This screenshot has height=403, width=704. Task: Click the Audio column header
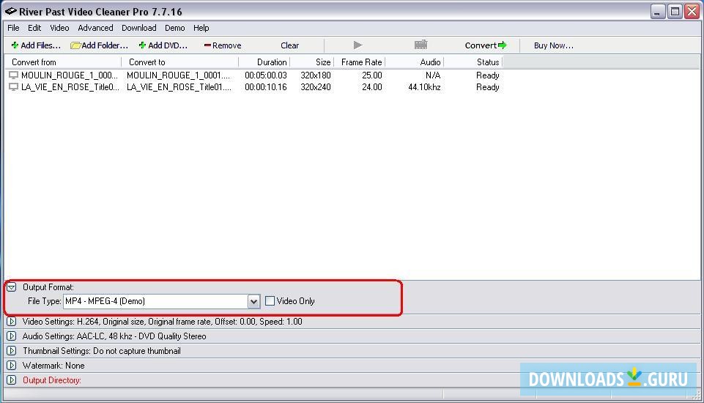pos(414,62)
